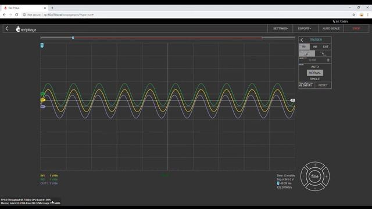372x209 pixels.
Task: Open a new browser tab
Action: tap(52, 8)
